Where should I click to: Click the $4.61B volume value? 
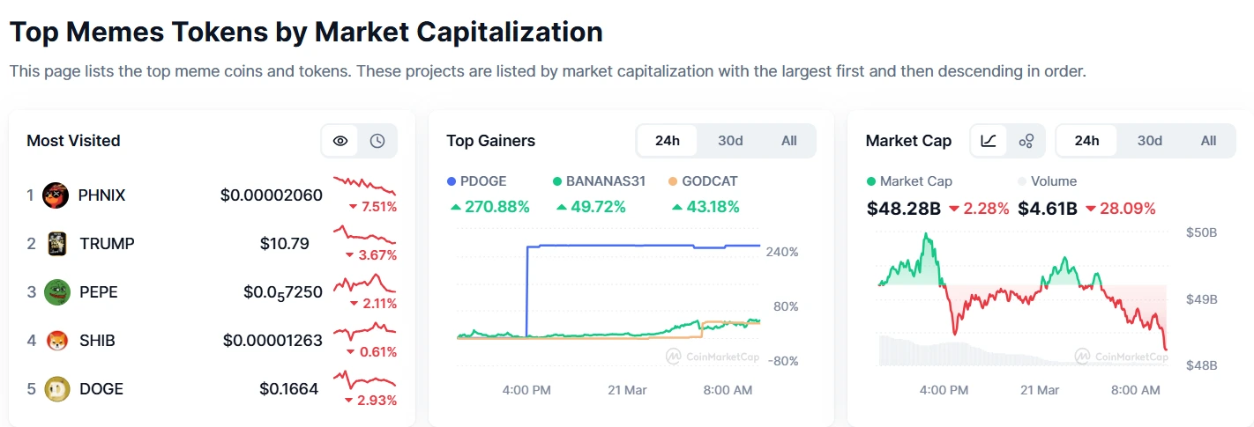coord(1047,209)
